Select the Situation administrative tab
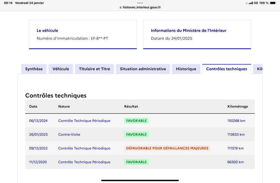The width and height of the screenshot is (280, 183). 143,69
